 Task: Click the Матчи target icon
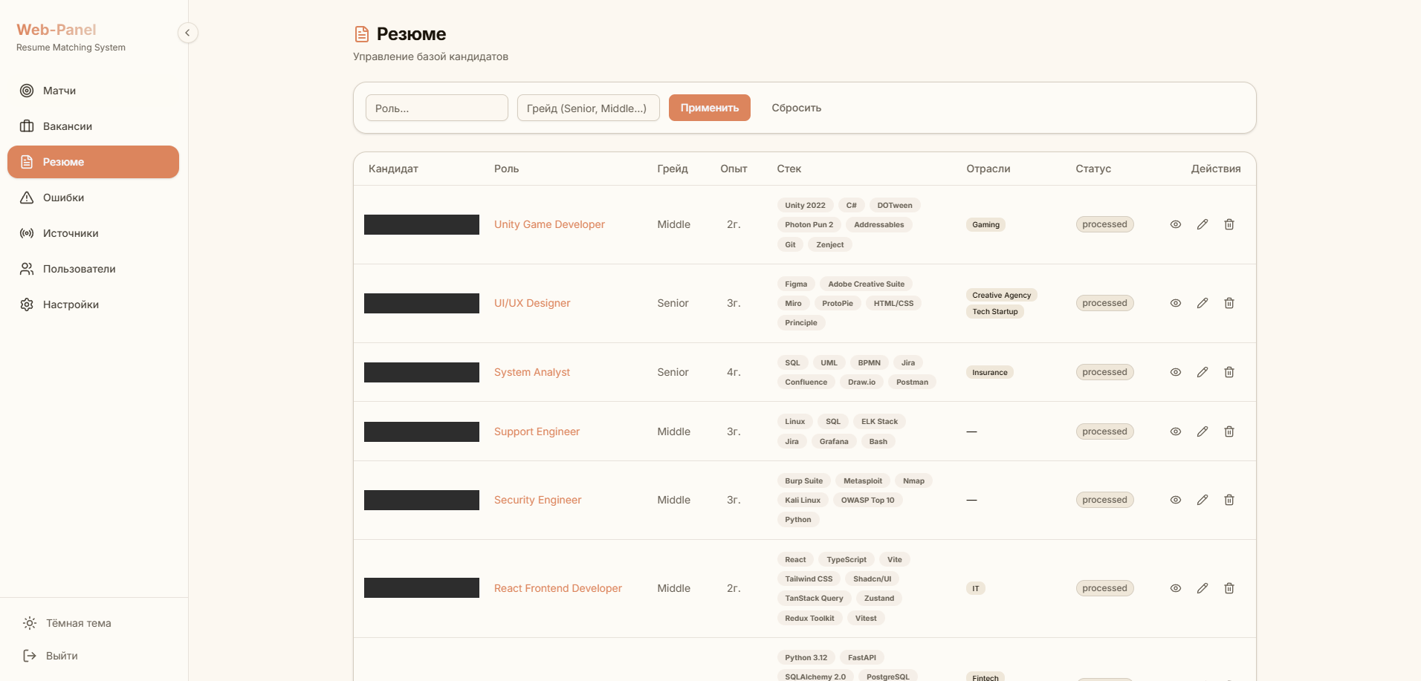pyautogui.click(x=27, y=91)
